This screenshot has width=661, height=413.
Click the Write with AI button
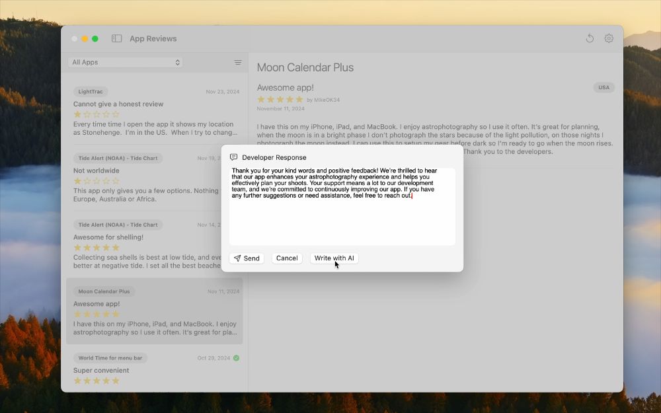coord(334,258)
